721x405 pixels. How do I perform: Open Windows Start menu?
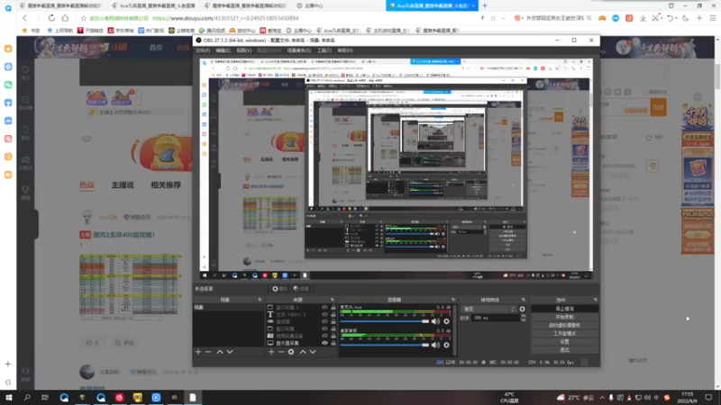pos(9,397)
